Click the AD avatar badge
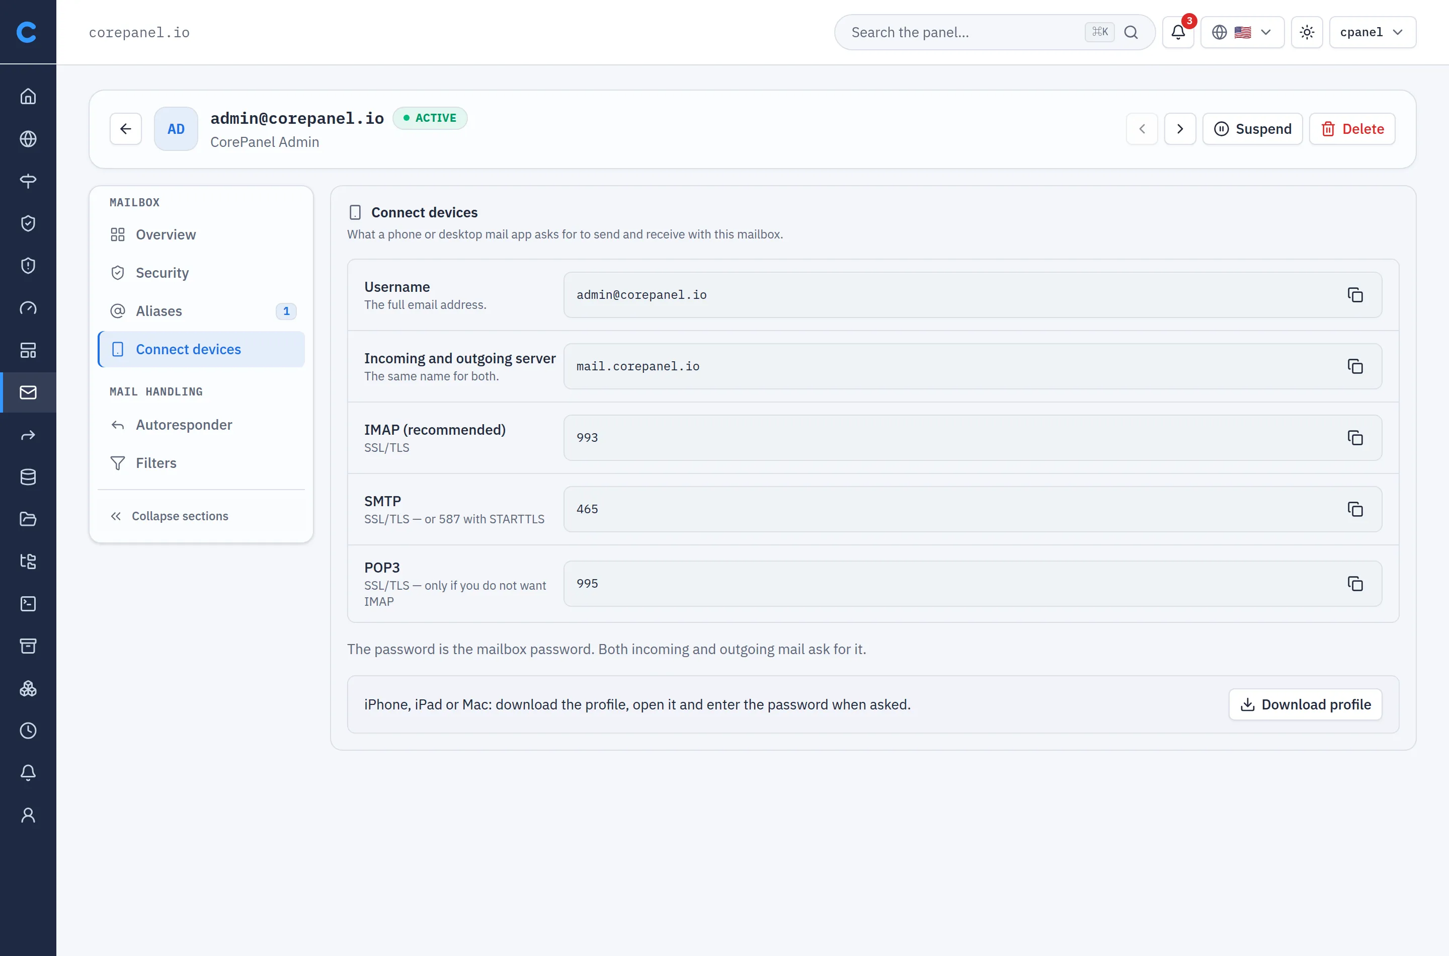The width and height of the screenshot is (1449, 956). [176, 129]
